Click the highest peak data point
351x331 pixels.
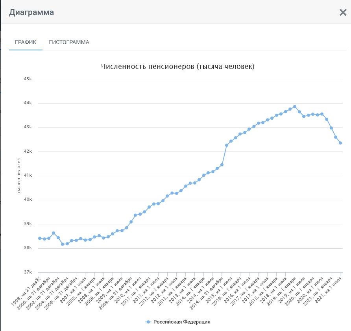pyautogui.click(x=295, y=107)
